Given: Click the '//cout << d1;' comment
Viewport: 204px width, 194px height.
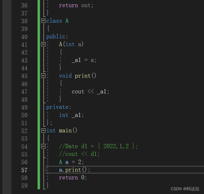Looking at the screenshot, I should [79, 154].
